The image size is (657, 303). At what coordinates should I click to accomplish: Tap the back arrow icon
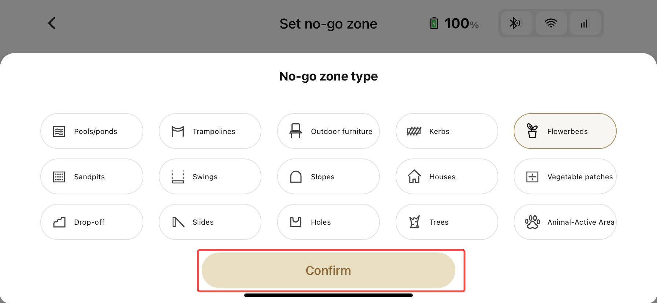(x=52, y=23)
